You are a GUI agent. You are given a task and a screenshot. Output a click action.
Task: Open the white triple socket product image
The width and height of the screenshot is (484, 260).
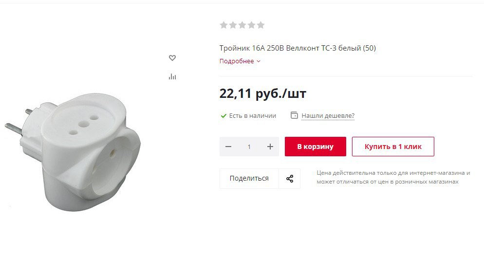[x=73, y=152]
